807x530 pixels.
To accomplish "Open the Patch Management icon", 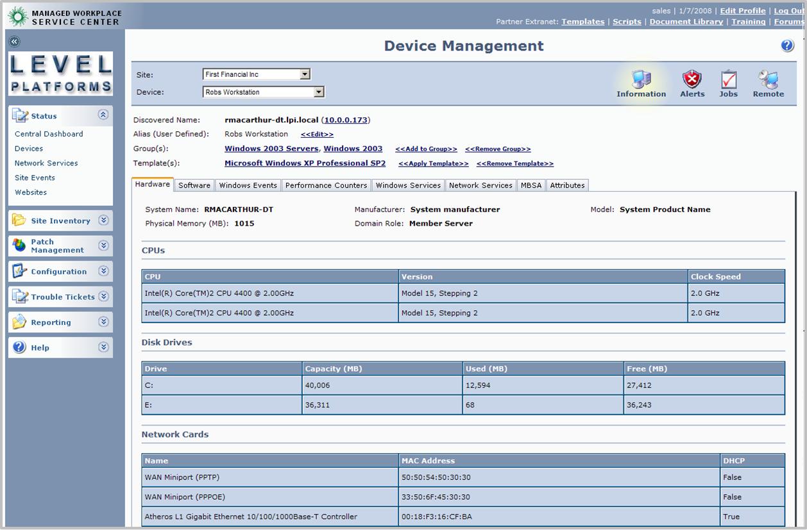I will [20, 245].
